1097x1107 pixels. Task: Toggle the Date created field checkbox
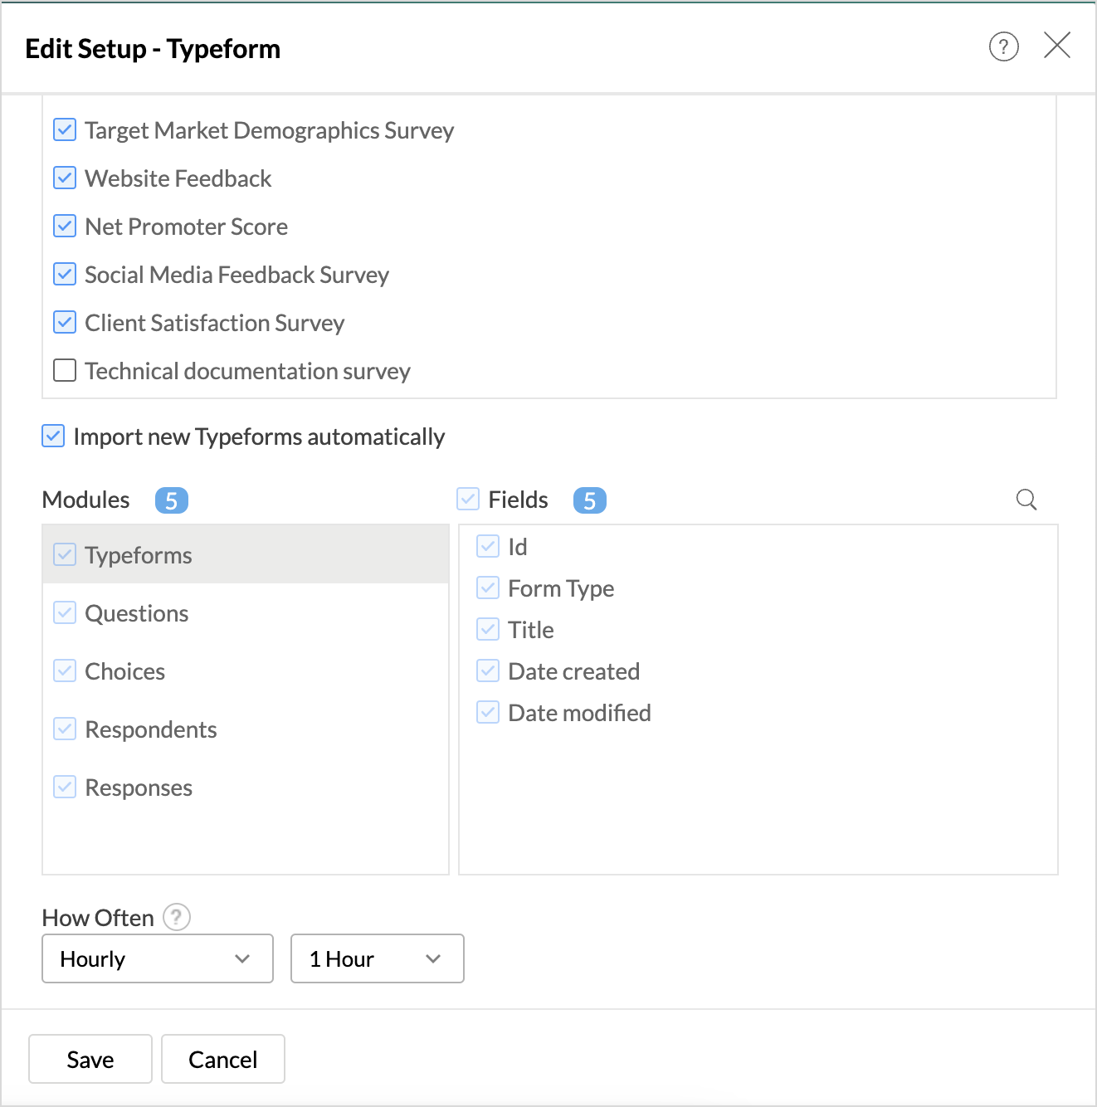tap(488, 671)
